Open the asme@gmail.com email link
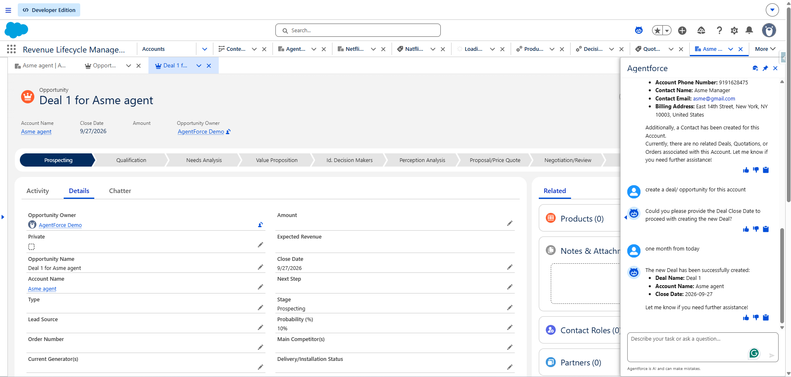 pos(714,98)
